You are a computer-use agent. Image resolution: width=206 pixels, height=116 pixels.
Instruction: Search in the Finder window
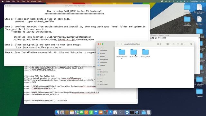[x=191, y=44]
